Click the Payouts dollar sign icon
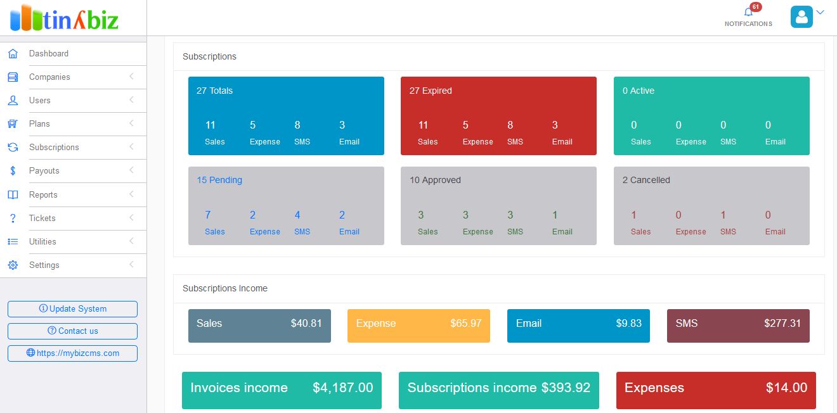 13,171
